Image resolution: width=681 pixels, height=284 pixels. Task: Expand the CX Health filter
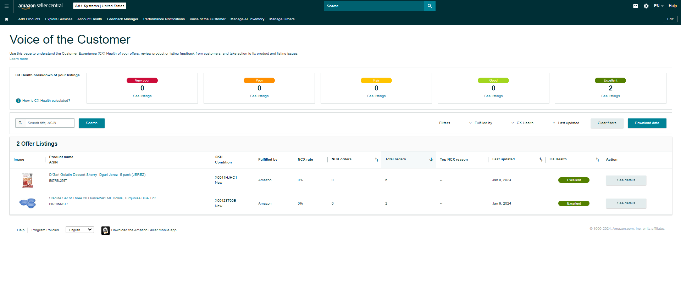[x=522, y=123]
